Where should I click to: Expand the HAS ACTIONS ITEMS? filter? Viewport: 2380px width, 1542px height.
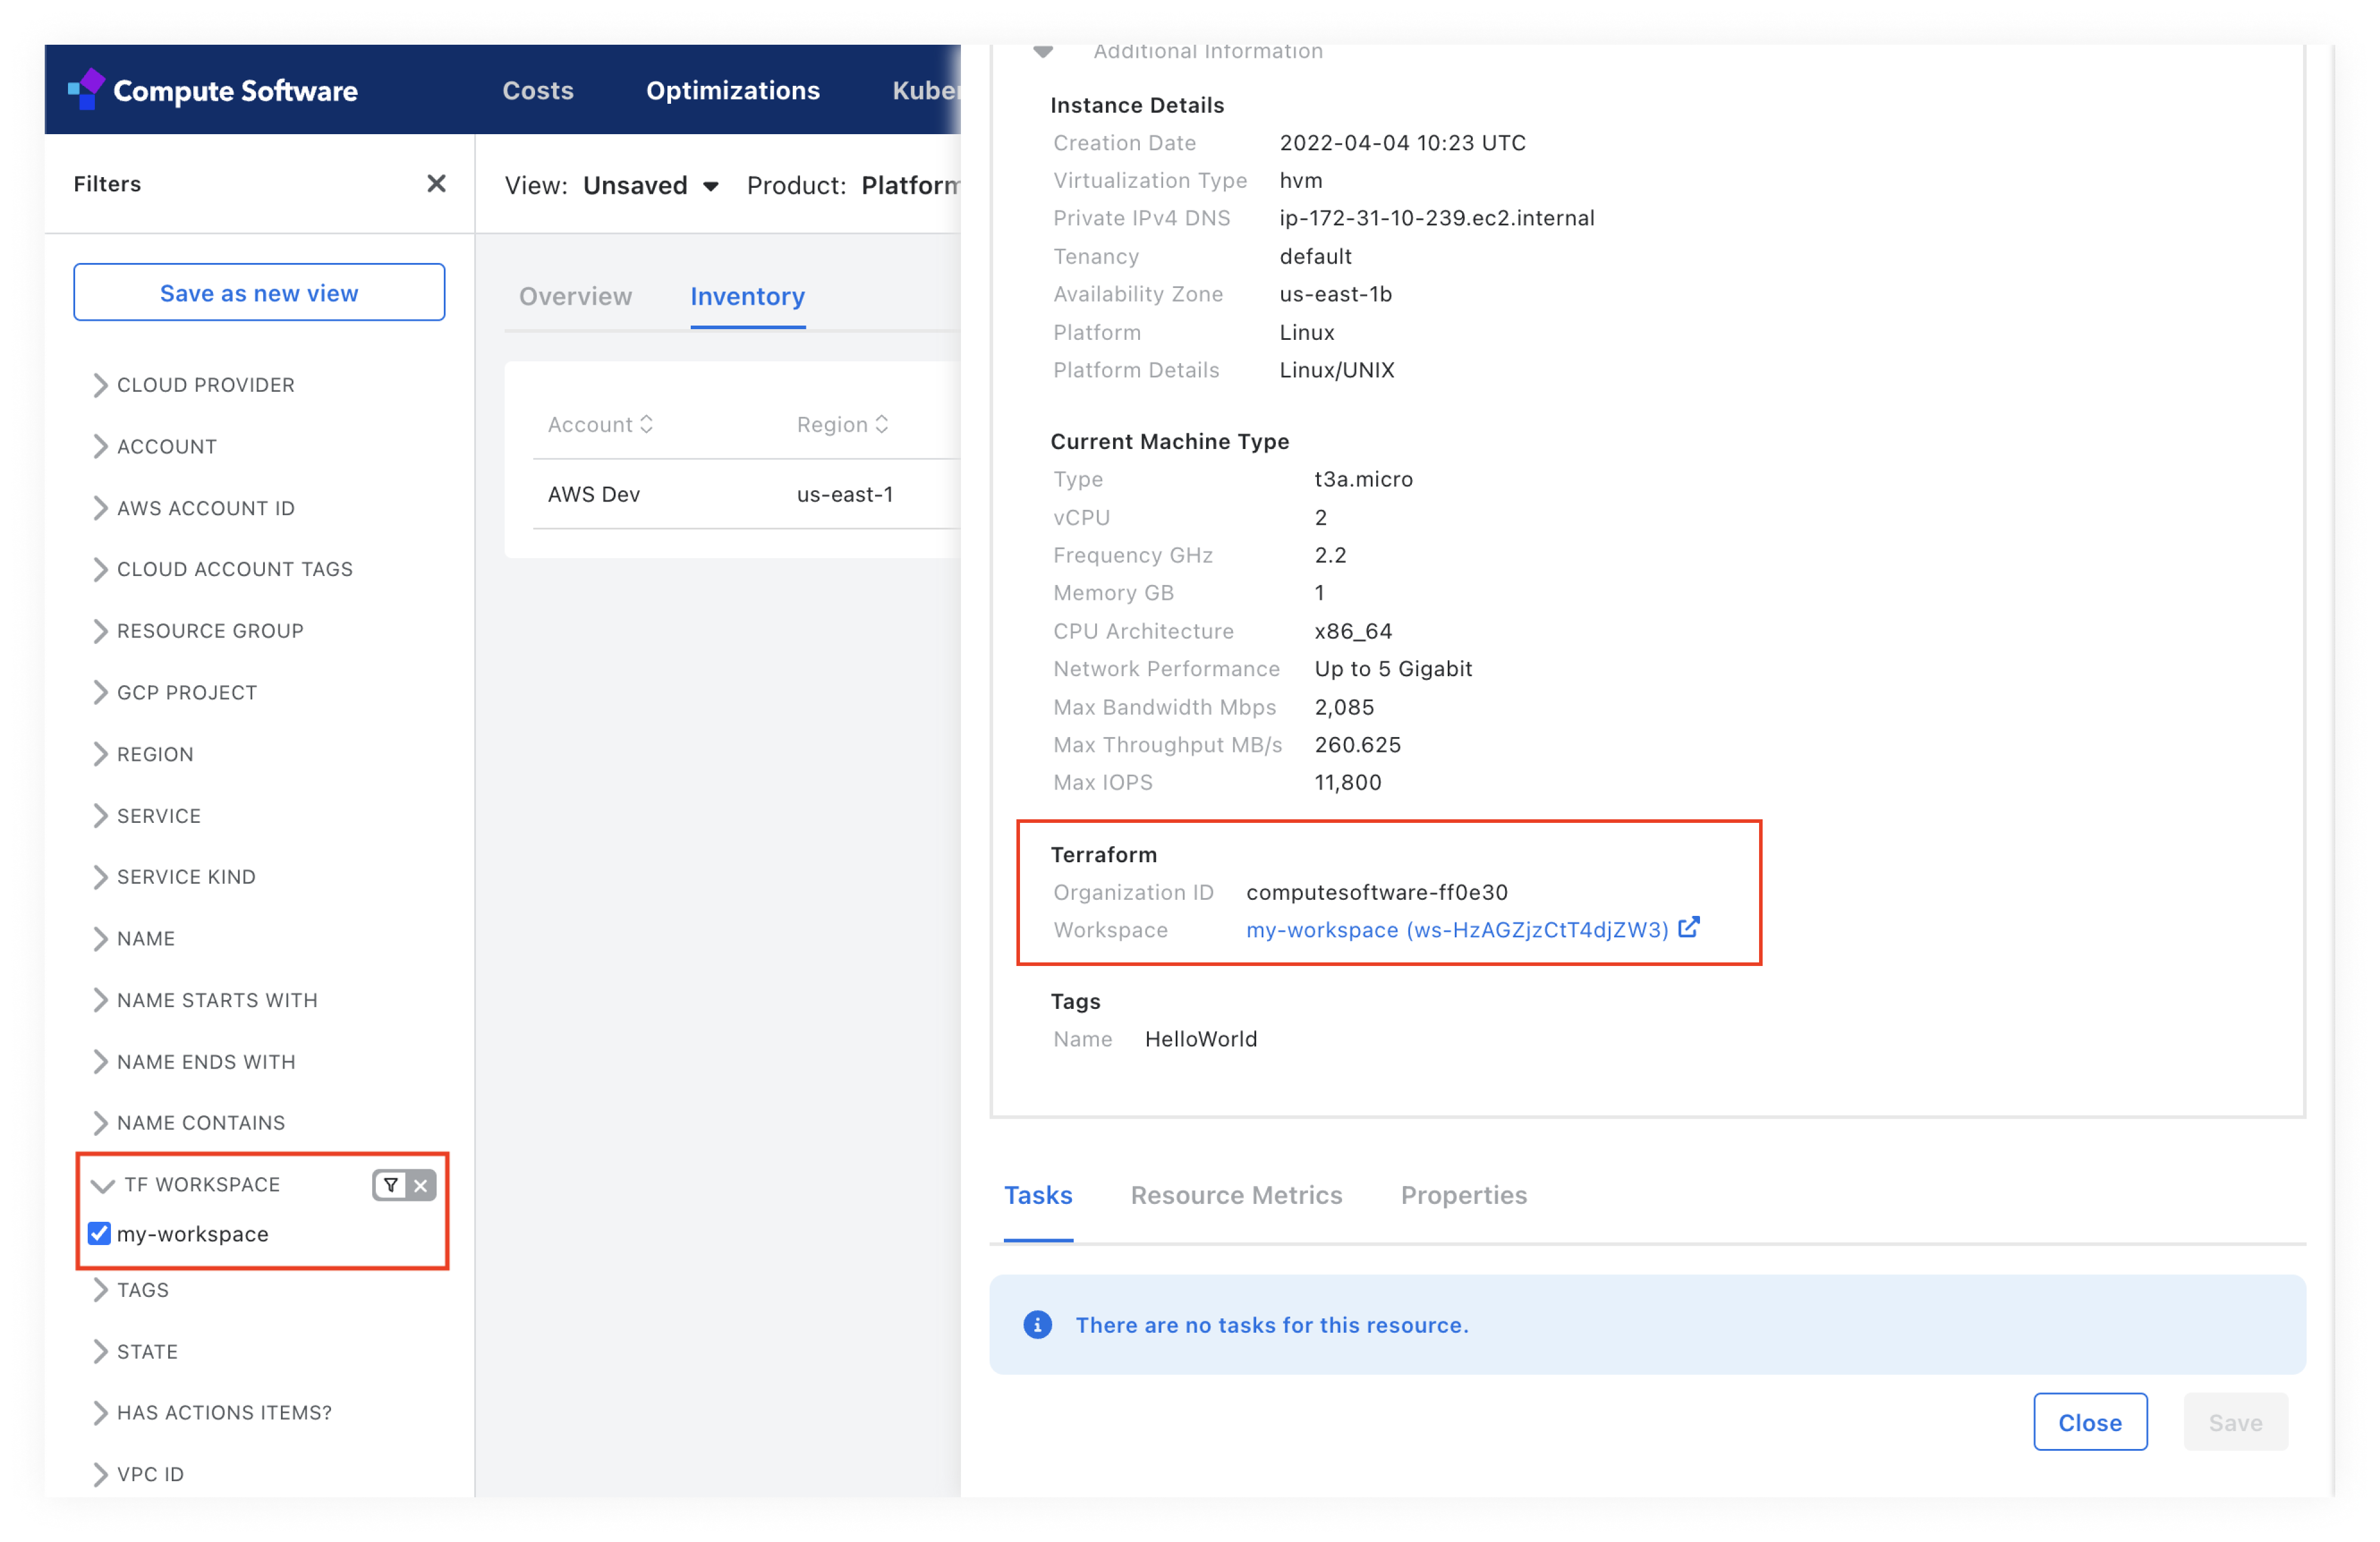[x=212, y=1413]
